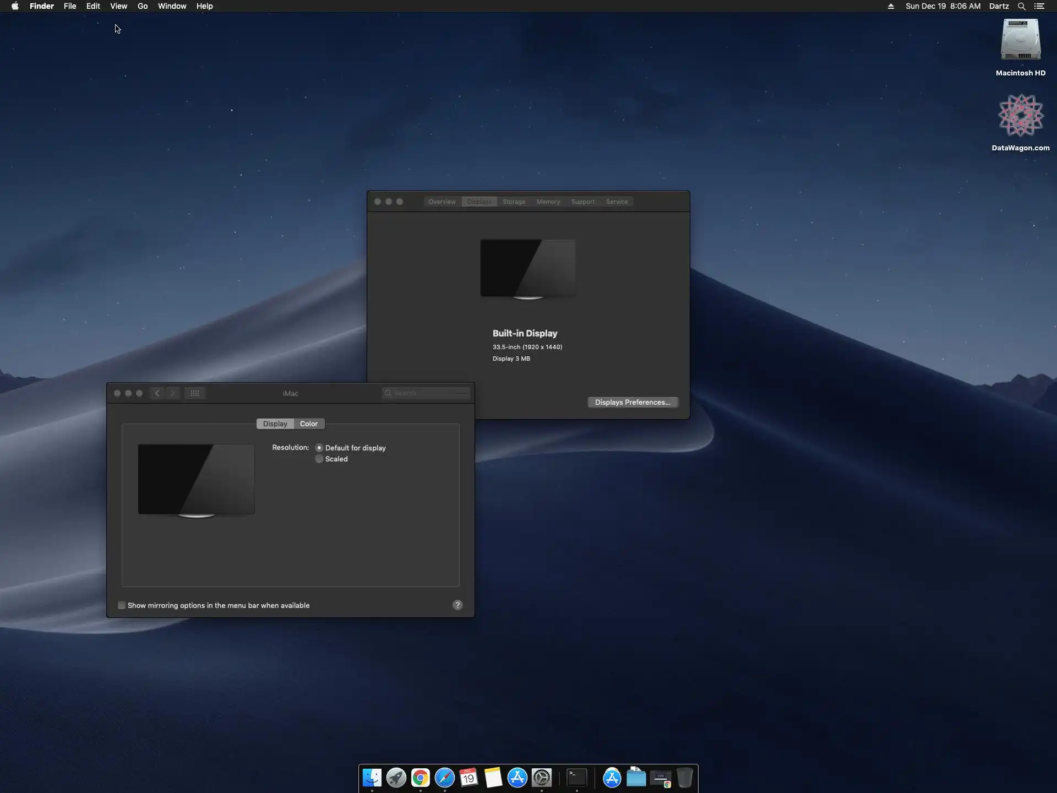
Task: Open the Trash in the dock
Action: [684, 778]
